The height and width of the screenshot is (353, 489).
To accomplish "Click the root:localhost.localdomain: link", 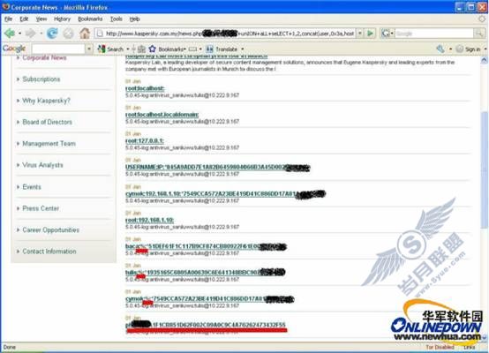I will click(162, 115).
